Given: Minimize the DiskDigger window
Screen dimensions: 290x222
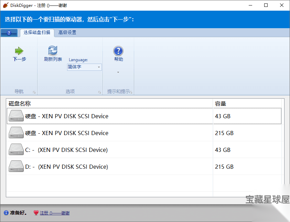Looking at the screenshot, I should pyautogui.click(x=250, y=5).
